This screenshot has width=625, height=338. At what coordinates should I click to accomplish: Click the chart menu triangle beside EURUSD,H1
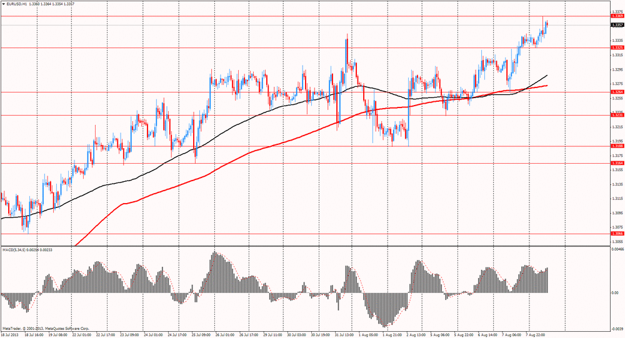point(3,4)
